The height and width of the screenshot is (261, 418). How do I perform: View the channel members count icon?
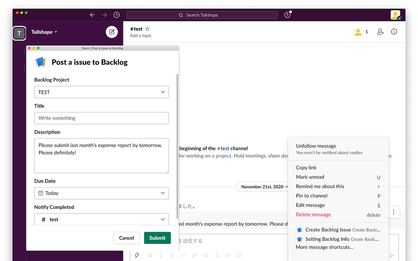coord(361,32)
